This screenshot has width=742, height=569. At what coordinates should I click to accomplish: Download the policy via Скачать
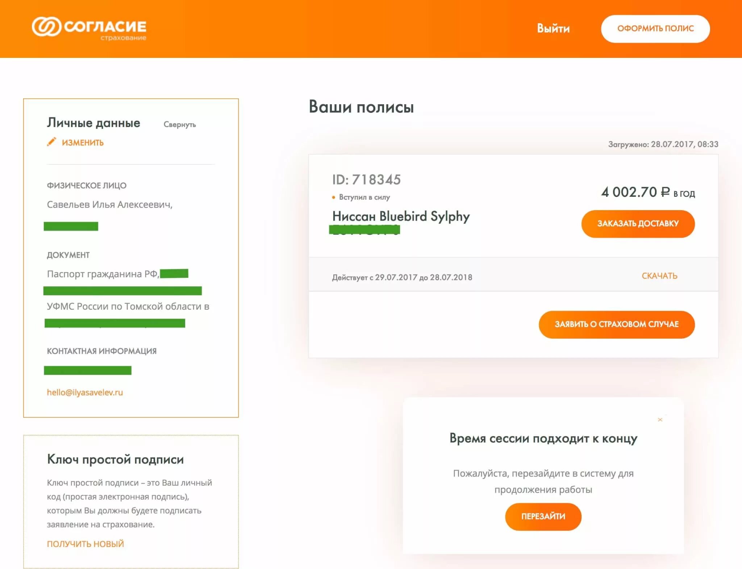(659, 276)
